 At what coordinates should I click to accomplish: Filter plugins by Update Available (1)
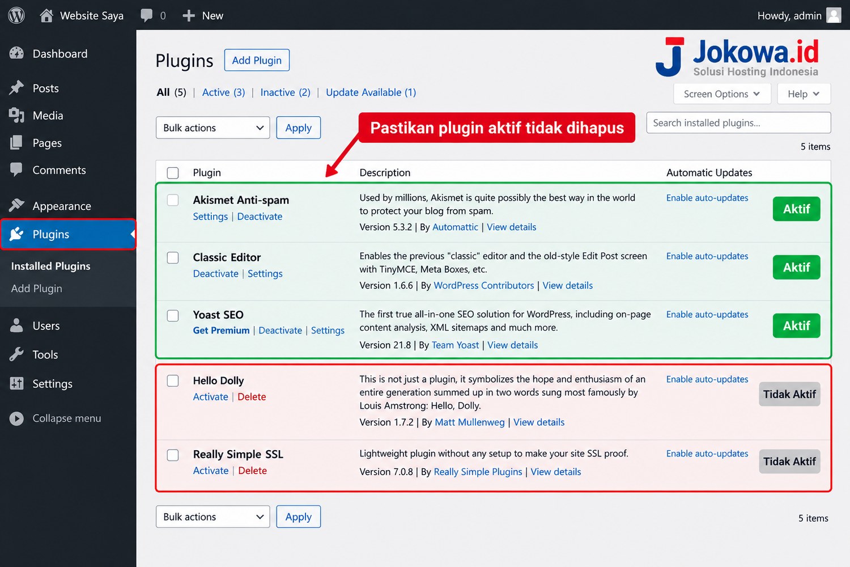tap(371, 92)
